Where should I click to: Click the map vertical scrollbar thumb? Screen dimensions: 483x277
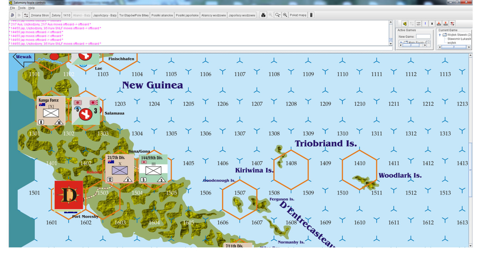[x=470, y=170]
